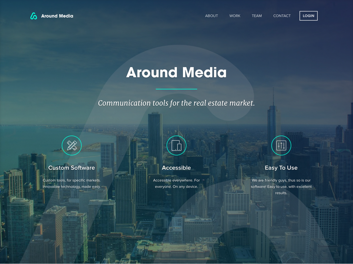Click the Login button
The width and height of the screenshot is (353, 264).
tap(309, 16)
